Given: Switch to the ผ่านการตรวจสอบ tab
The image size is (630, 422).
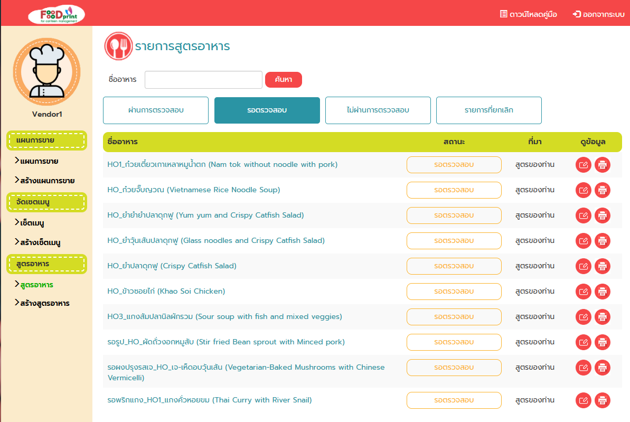Looking at the screenshot, I should [x=156, y=110].
